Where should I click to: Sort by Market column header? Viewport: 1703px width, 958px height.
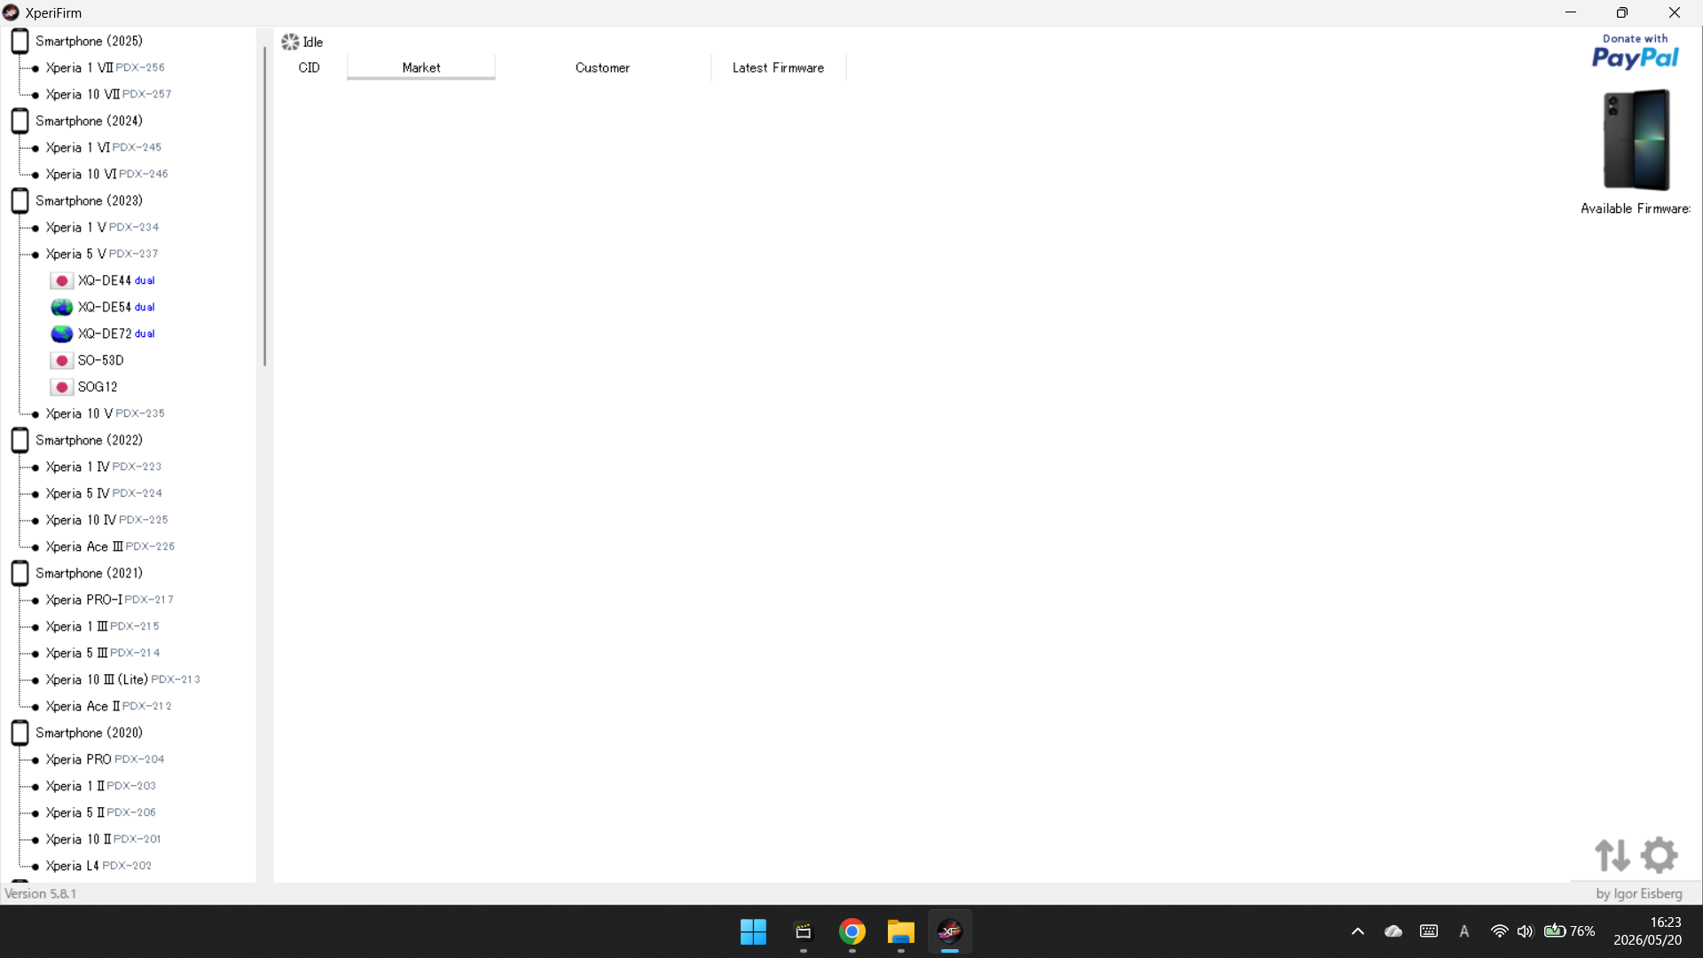[x=420, y=67]
